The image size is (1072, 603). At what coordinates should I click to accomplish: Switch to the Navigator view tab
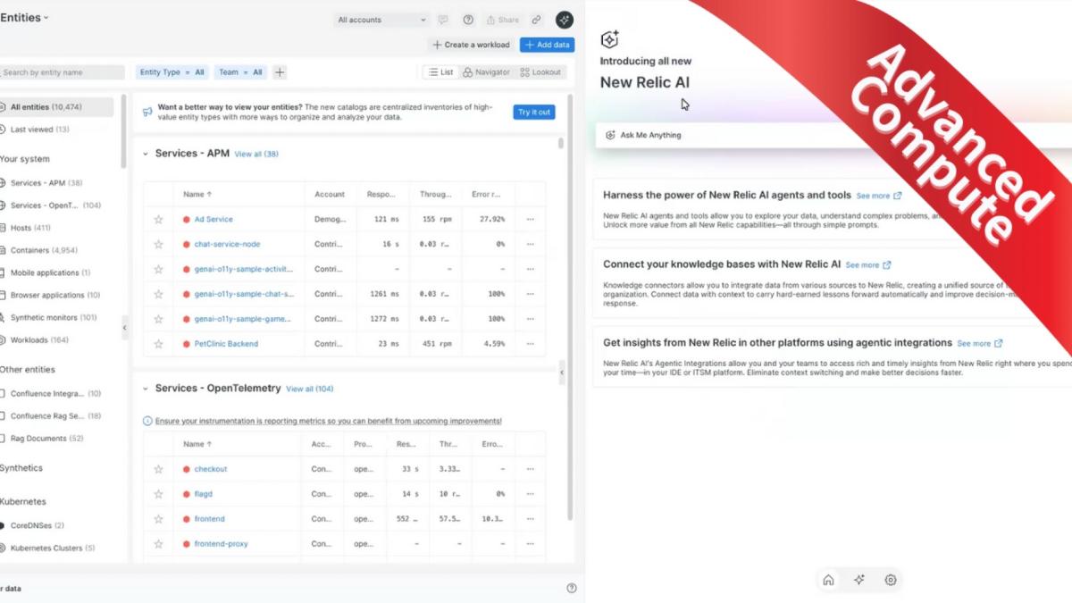pyautogui.click(x=486, y=72)
